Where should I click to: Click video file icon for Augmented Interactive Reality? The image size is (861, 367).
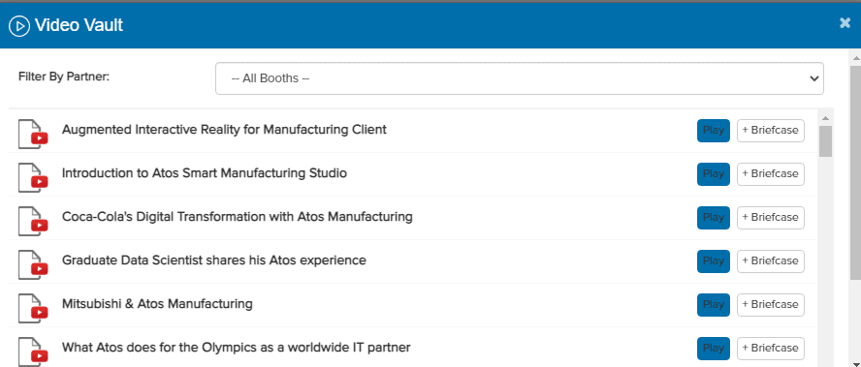[x=33, y=134]
